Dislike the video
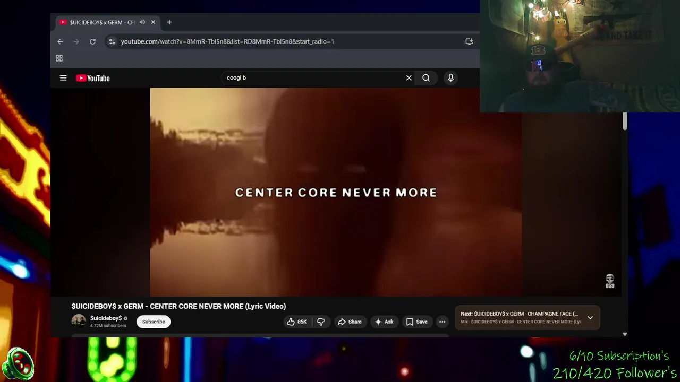Screen dimensions: 680x382 click(x=321, y=322)
